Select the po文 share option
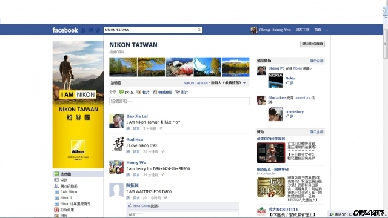 coord(127,92)
